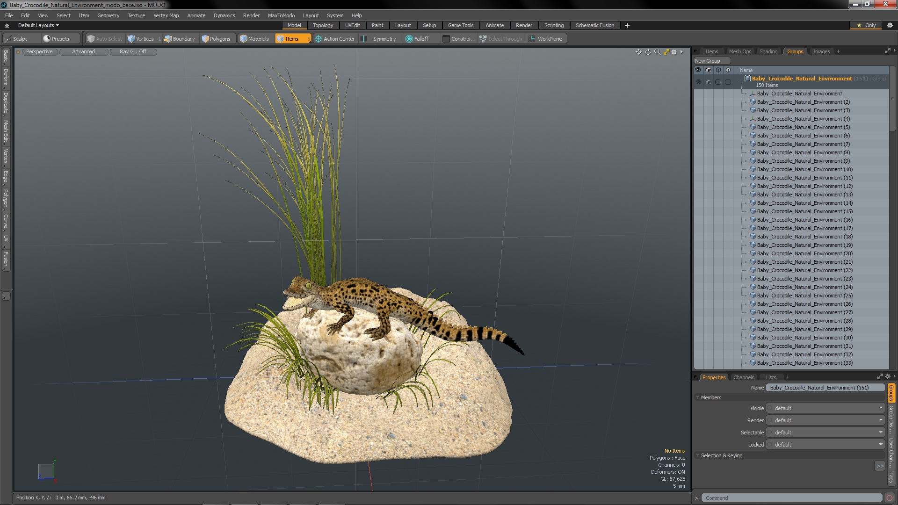
Task: Select the Polygons selection mode
Action: pos(216,39)
